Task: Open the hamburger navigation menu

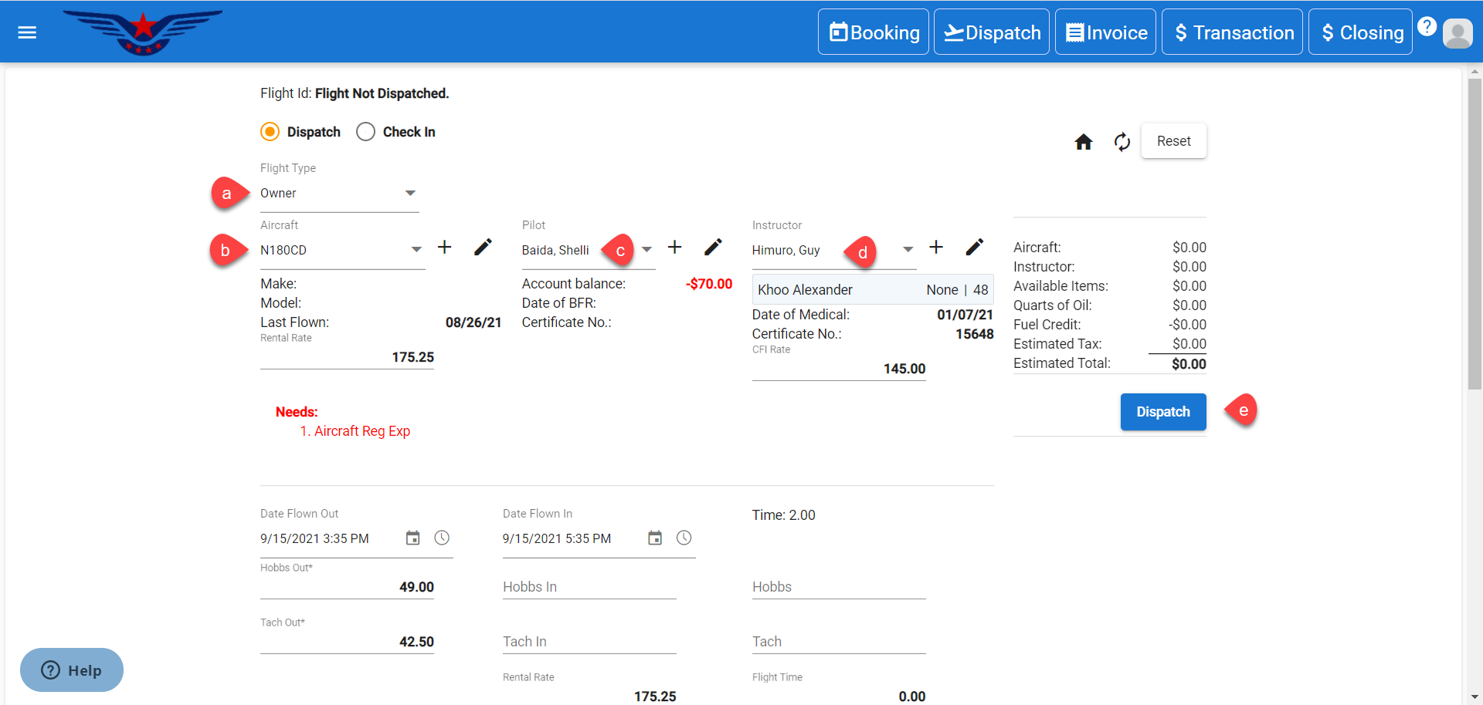Action: (x=27, y=32)
